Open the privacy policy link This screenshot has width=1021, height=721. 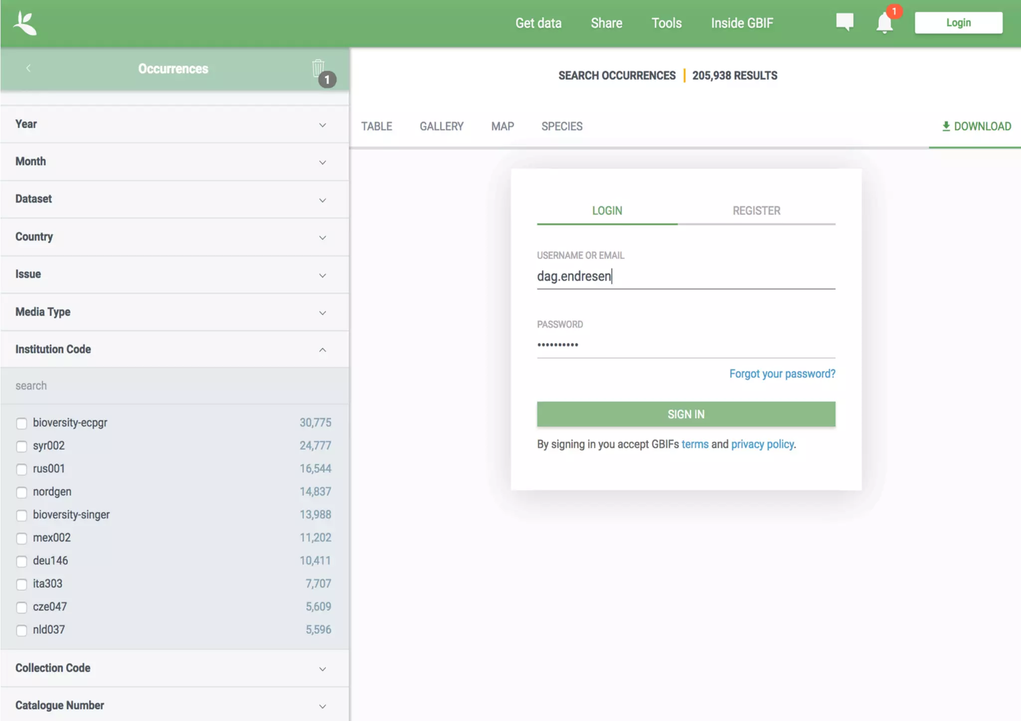(x=762, y=444)
